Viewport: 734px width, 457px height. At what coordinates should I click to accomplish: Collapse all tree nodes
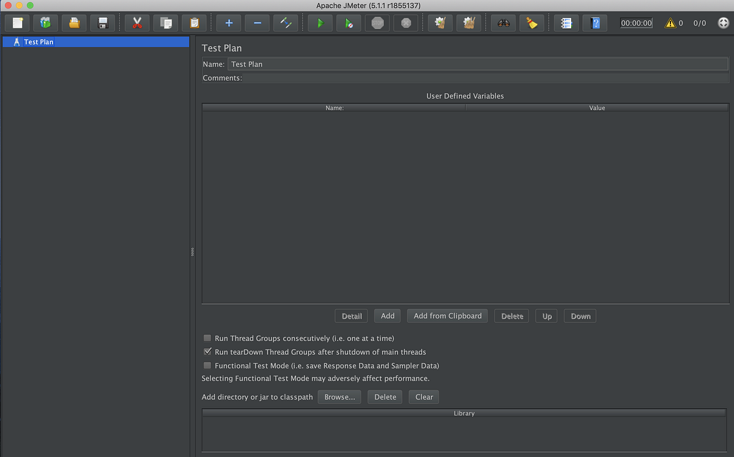pos(257,23)
